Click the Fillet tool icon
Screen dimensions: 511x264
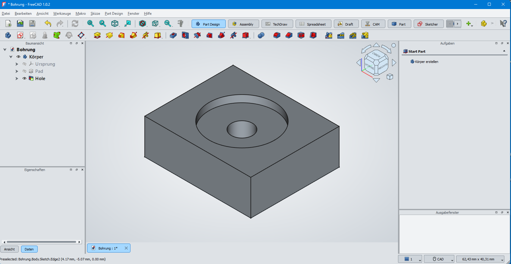coord(277,35)
